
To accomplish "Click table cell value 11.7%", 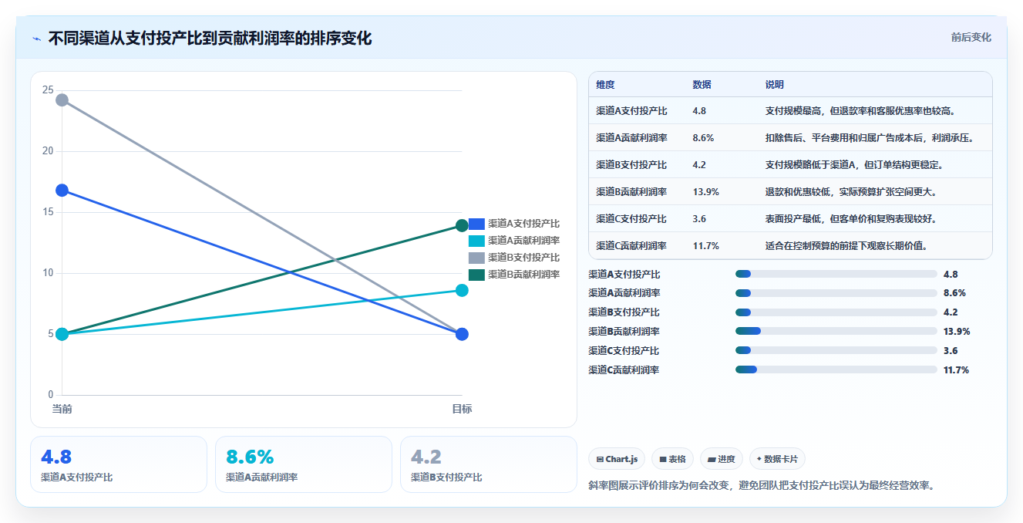I will (705, 246).
